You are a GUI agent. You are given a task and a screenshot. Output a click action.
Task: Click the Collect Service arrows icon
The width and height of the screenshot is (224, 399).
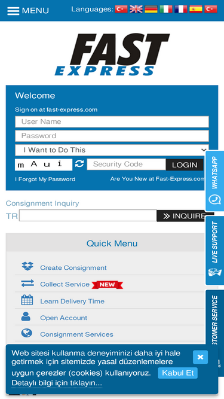click(x=27, y=283)
